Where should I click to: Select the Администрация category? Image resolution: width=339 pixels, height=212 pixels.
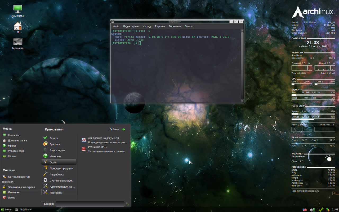click(x=59, y=187)
